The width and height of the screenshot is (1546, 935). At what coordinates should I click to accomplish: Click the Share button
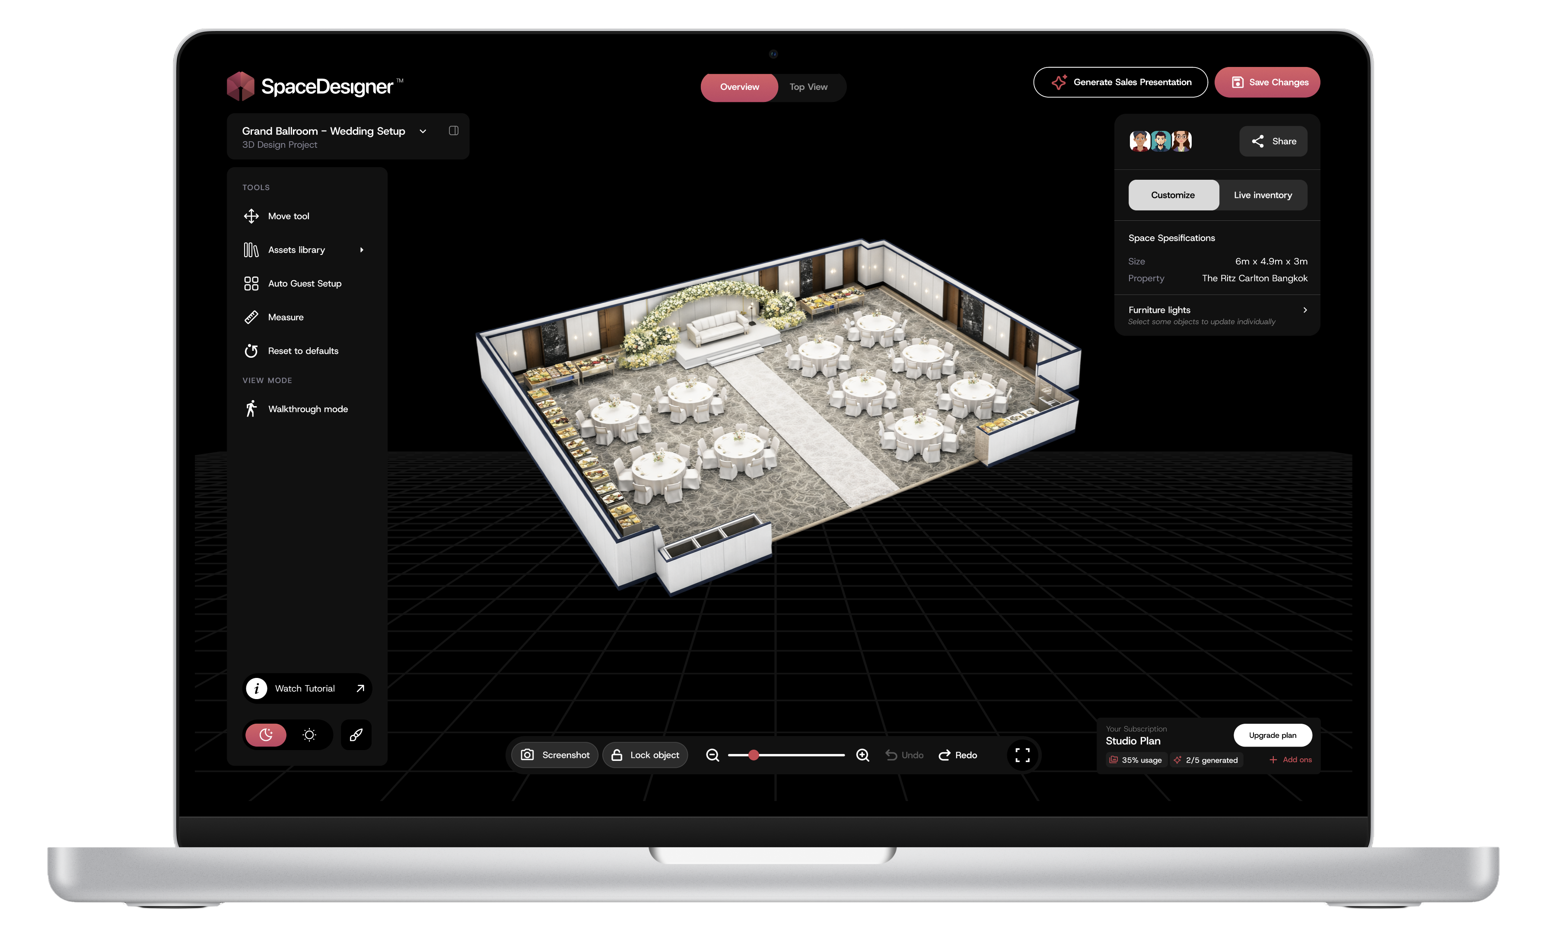click(x=1273, y=141)
